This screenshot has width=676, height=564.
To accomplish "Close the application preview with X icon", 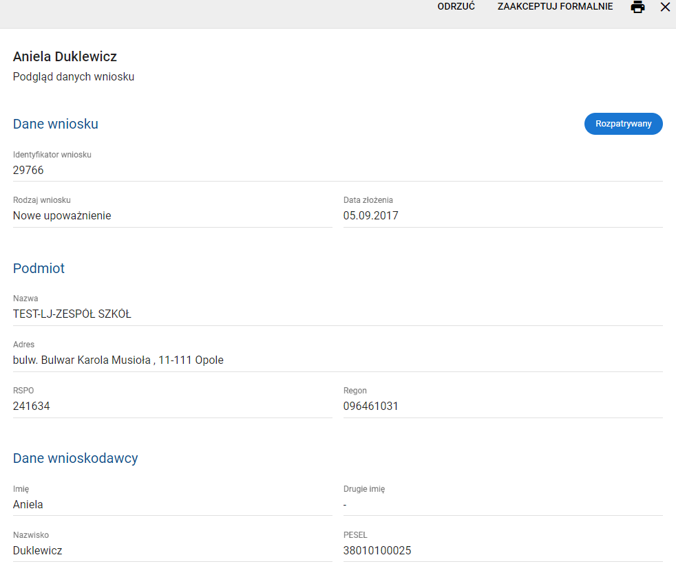I will pyautogui.click(x=665, y=8).
